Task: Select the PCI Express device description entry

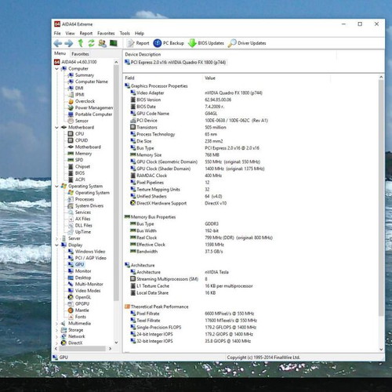Action: (x=176, y=62)
